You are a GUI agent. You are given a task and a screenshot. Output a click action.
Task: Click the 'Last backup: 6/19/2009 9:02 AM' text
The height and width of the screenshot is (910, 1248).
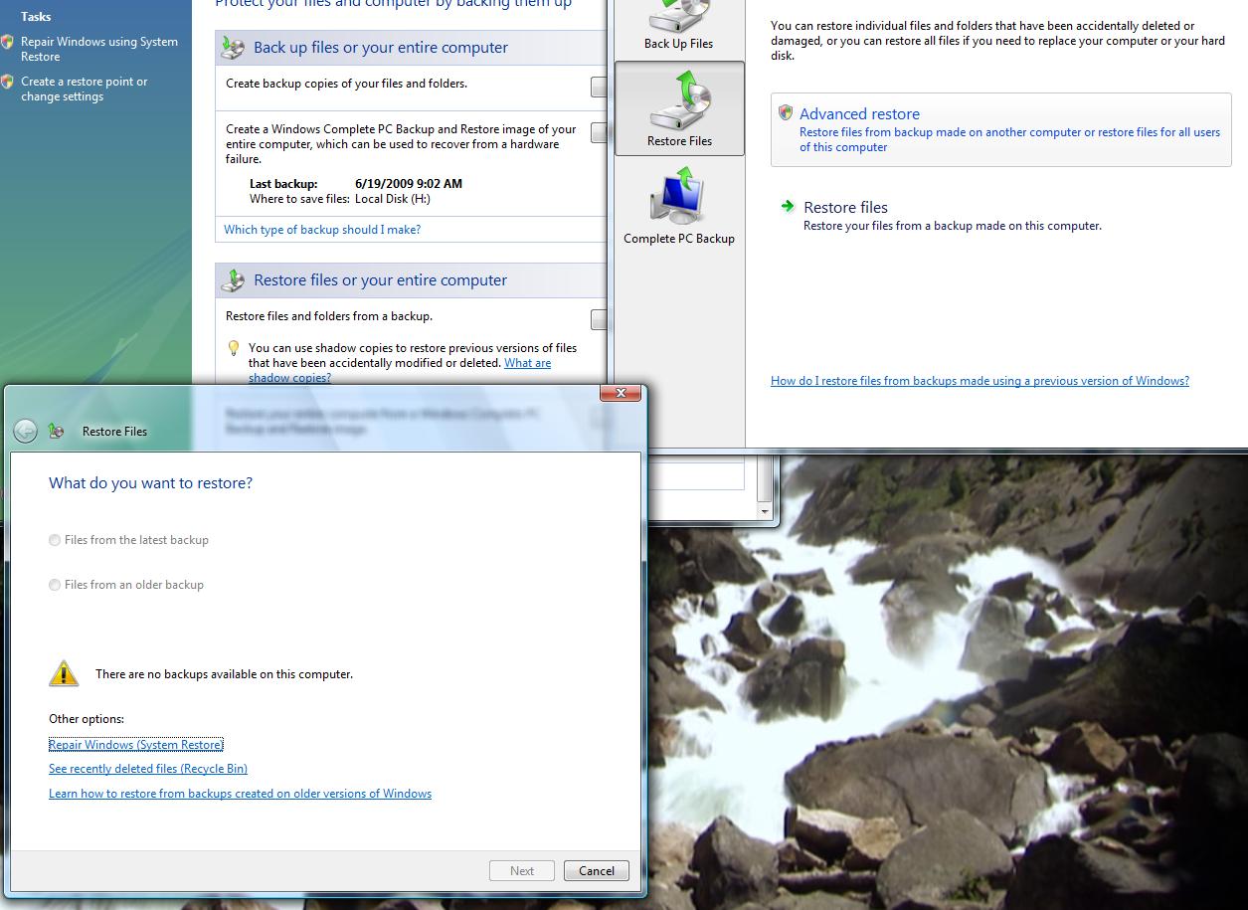coord(356,184)
